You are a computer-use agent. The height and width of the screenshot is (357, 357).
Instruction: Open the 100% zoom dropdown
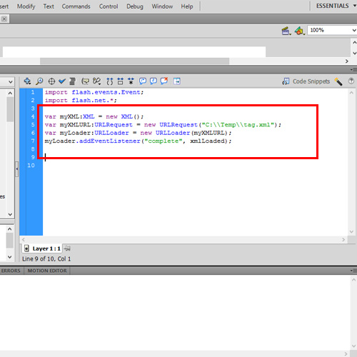(332, 30)
